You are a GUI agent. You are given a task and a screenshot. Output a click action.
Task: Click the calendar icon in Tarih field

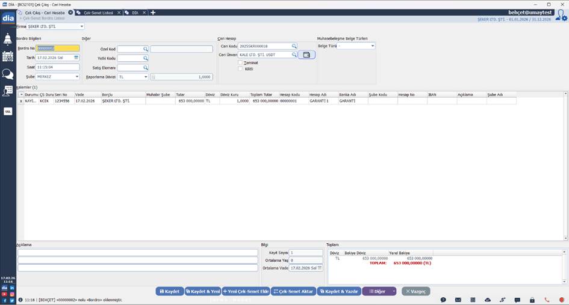tap(76, 58)
